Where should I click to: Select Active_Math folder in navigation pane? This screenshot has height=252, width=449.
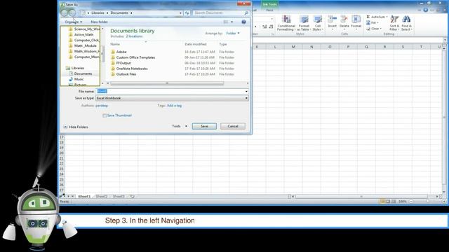(83, 34)
